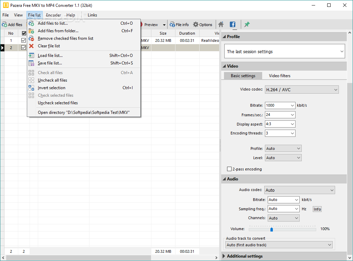Viewport: 353px width, 261px height.
Task: Open the H.264 Profile dropdown
Action: coord(283,149)
